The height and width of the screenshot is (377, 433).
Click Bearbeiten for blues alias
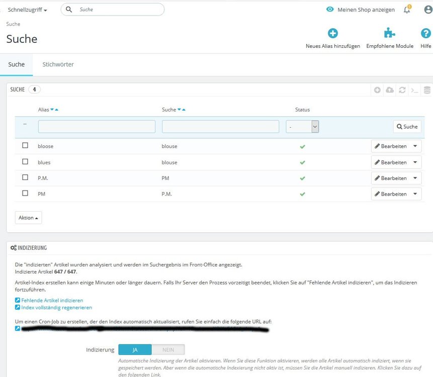390,162
